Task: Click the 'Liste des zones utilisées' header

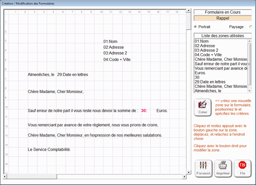Action: pyautogui.click(x=223, y=36)
